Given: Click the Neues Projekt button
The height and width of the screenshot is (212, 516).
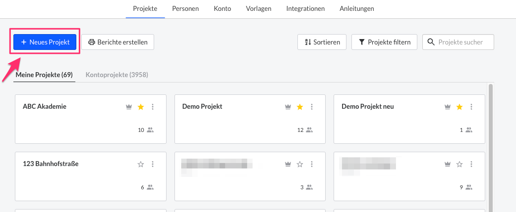Looking at the screenshot, I should [x=45, y=42].
